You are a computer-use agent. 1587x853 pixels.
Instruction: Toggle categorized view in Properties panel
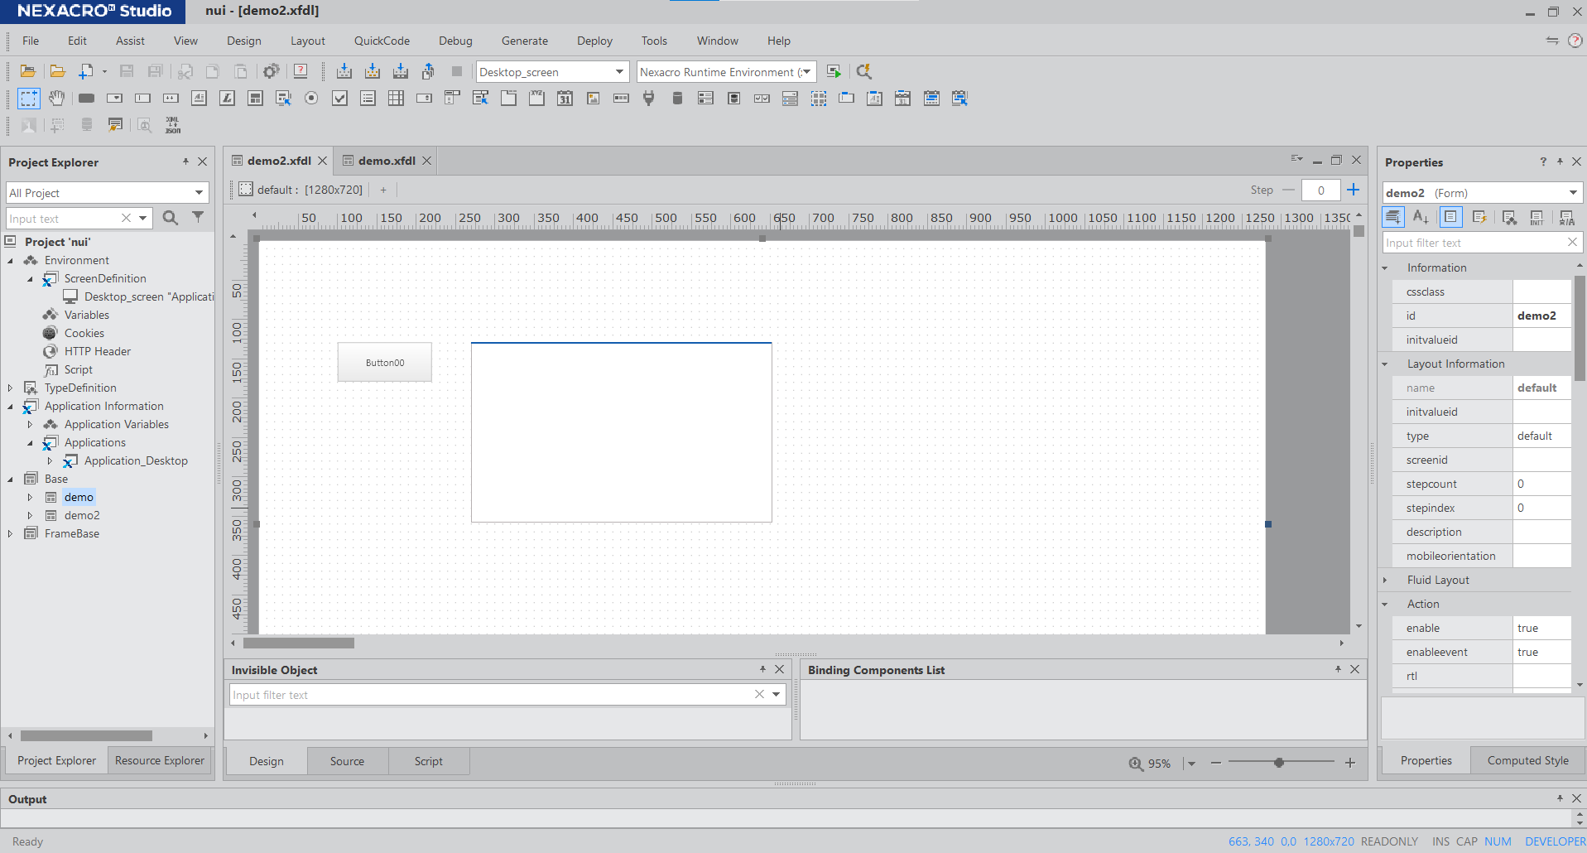(x=1393, y=218)
